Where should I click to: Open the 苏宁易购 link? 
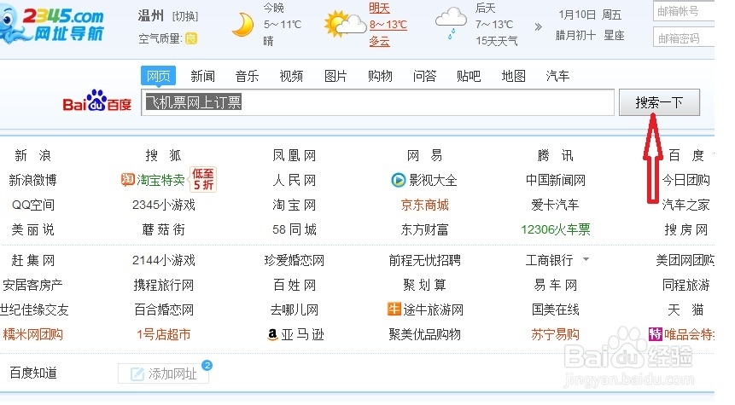pos(556,334)
